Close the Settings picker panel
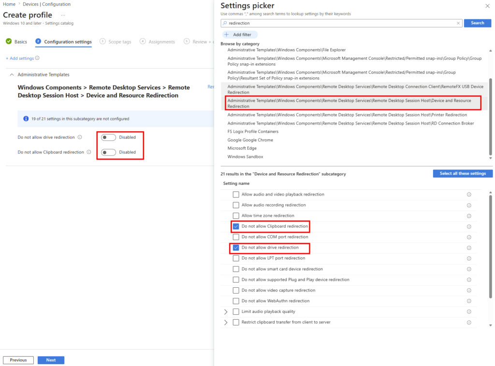 click(x=487, y=6)
